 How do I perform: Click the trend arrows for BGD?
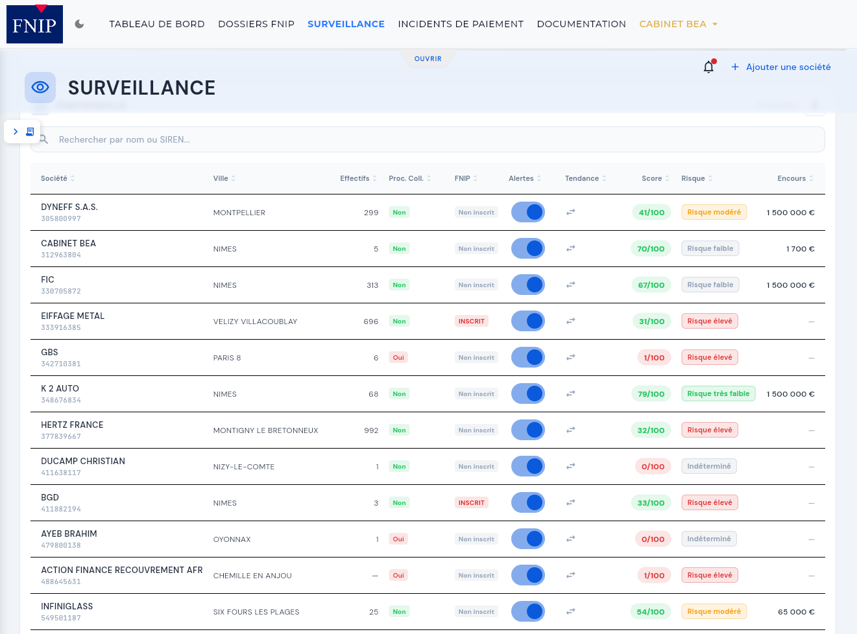[571, 502]
